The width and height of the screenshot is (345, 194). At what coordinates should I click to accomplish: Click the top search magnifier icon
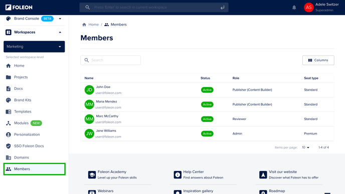[88, 7]
